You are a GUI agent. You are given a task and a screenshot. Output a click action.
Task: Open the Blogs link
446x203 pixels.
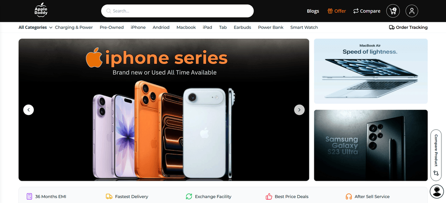(x=313, y=11)
